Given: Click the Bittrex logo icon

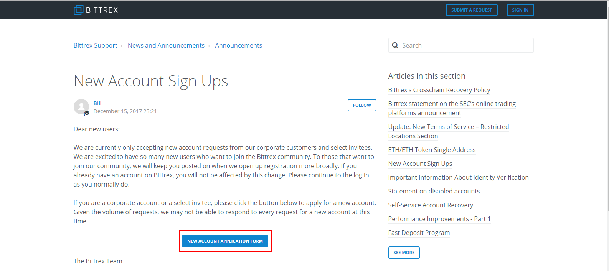Looking at the screenshot, I should (x=79, y=10).
